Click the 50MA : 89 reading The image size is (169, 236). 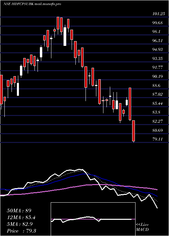click(19, 211)
